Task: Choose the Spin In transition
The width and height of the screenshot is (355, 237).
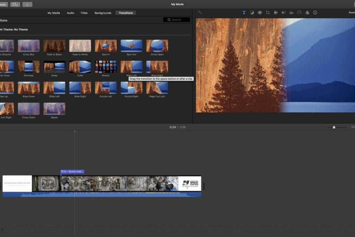Action: (x=106, y=46)
